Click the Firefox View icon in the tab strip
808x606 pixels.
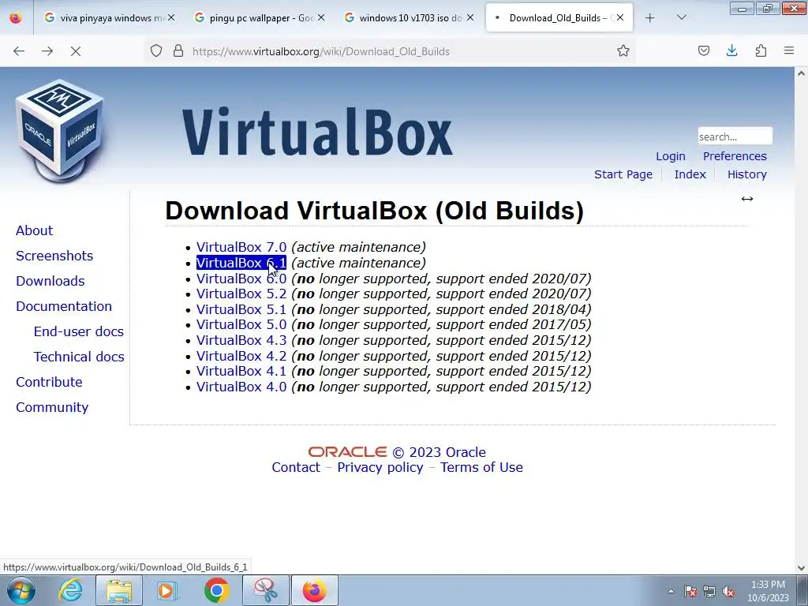coord(16,18)
